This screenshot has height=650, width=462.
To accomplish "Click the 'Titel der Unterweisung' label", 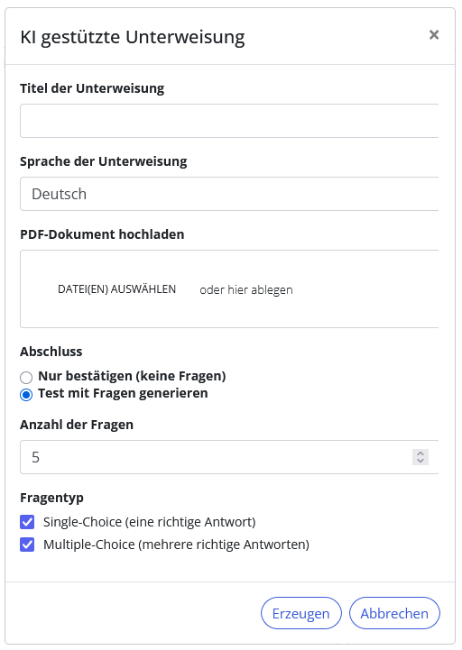I will coord(92,88).
